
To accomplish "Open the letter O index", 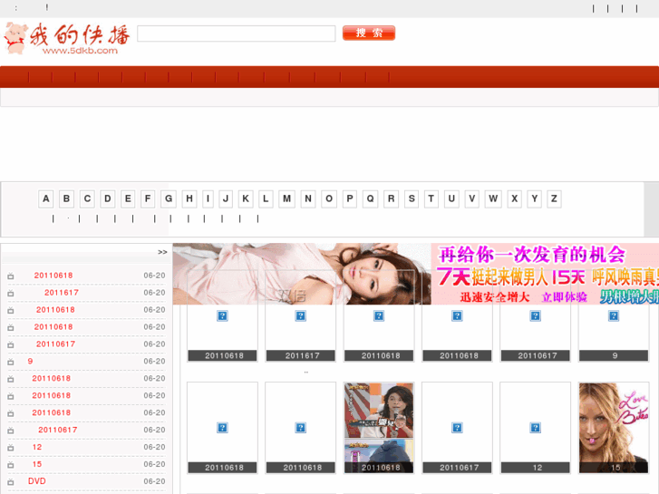I will [x=329, y=199].
